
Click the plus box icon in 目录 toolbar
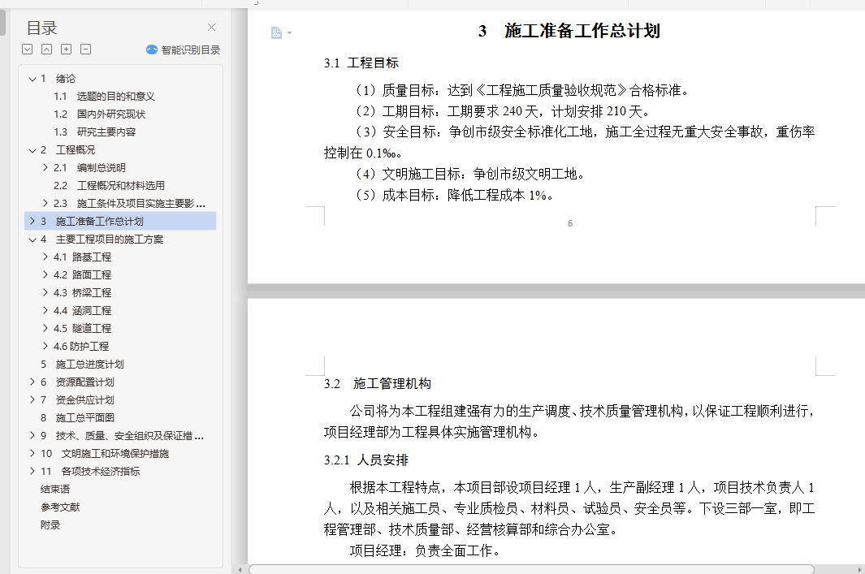(x=67, y=49)
